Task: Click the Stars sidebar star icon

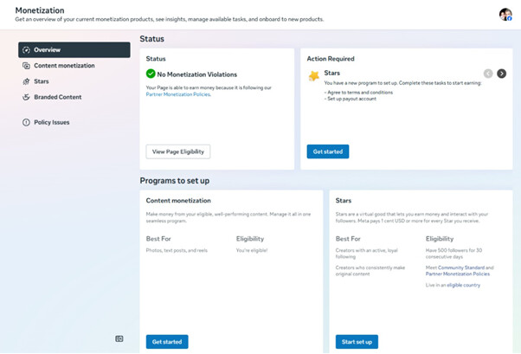Action: [26, 81]
